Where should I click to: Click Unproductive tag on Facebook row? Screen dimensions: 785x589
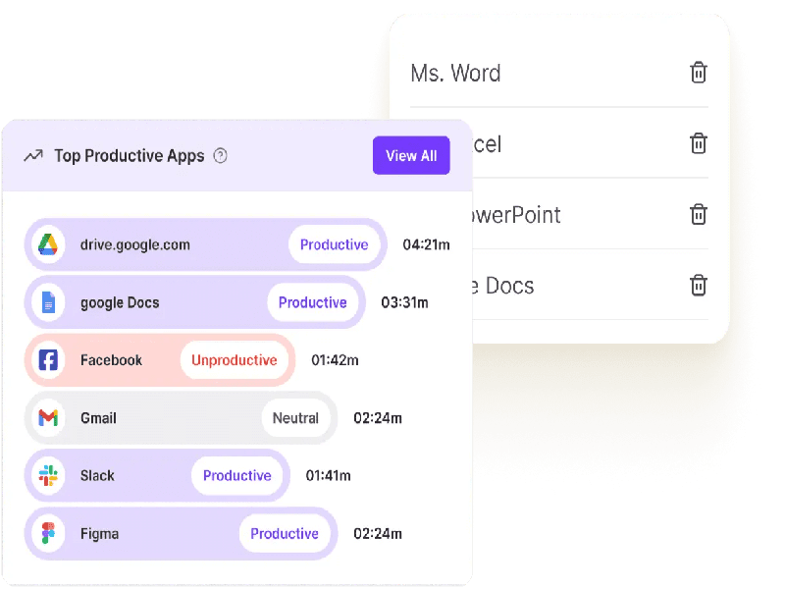[x=234, y=360]
